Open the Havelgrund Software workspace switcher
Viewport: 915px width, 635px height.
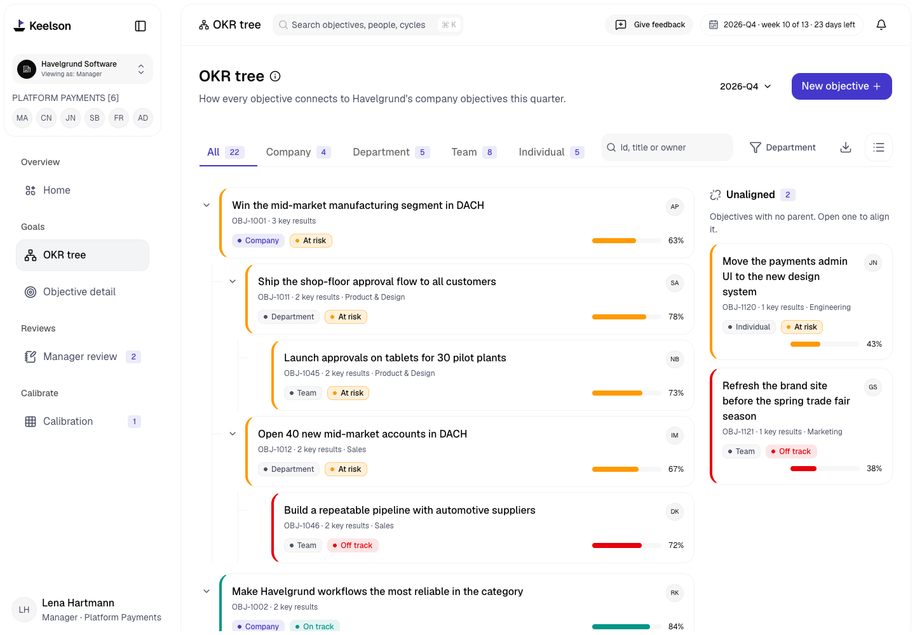83,69
